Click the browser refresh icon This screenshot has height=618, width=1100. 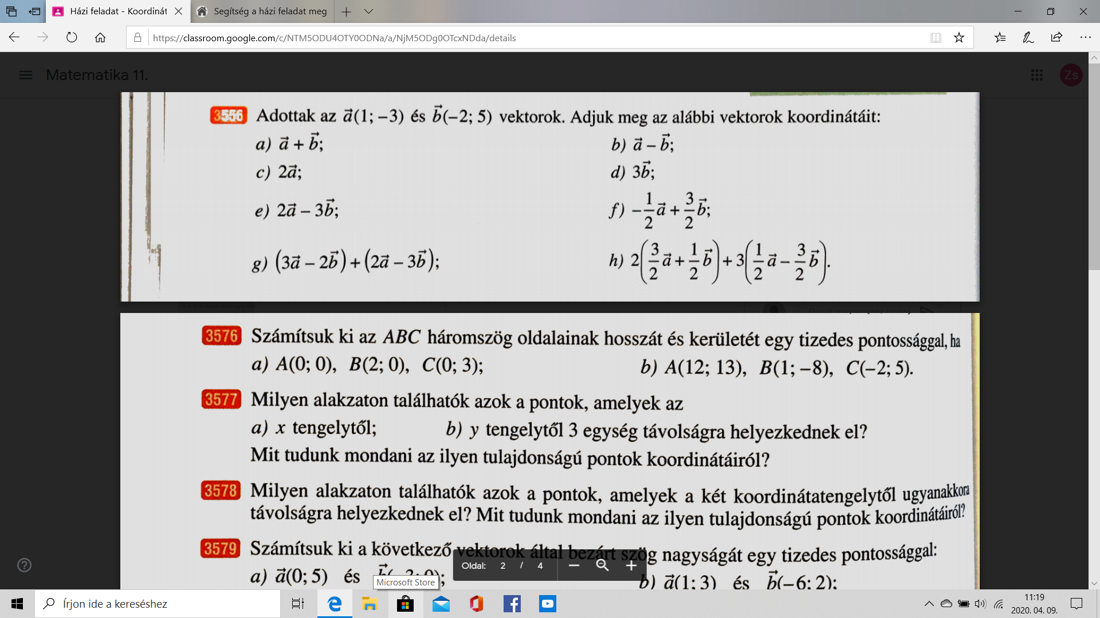click(72, 38)
